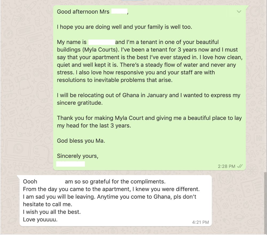Image resolution: width=267 pixels, height=235 pixels.
Task: Click the "Good afternoon Mrs" greeting line
Action: coord(83,12)
